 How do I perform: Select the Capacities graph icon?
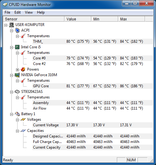click(23, 131)
